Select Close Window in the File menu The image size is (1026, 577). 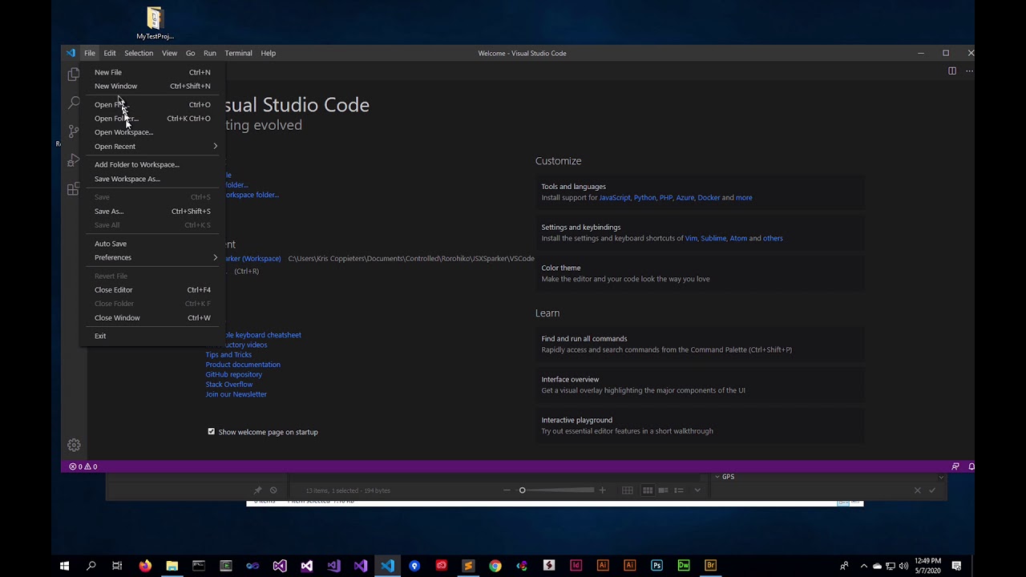tap(153, 318)
